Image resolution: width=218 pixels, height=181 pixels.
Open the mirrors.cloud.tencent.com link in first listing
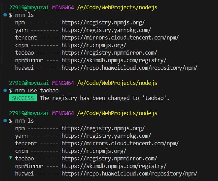120,38
